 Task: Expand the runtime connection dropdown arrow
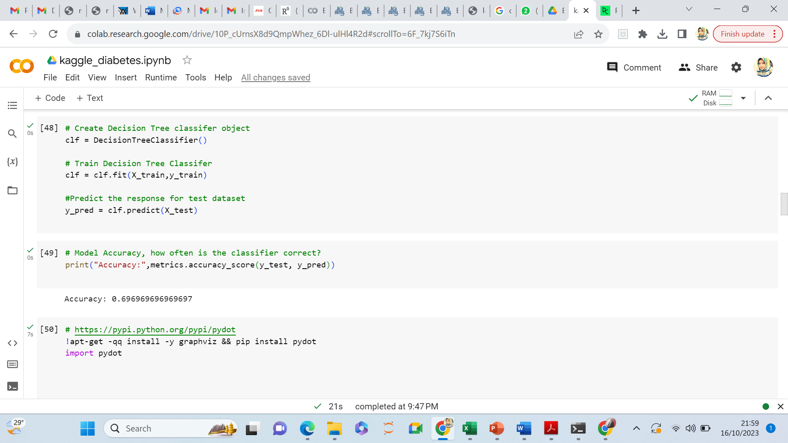(x=743, y=98)
